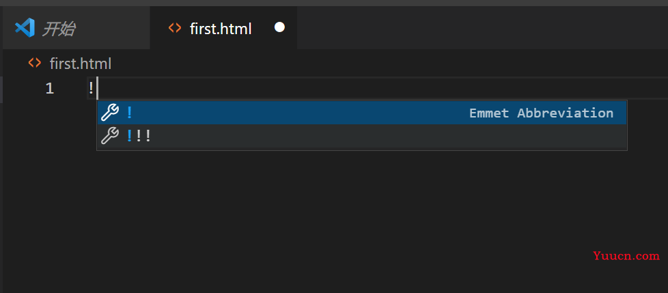Choose the single "!" Emmet suggestion
Image resolution: width=668 pixels, height=293 pixels.
pyautogui.click(x=362, y=113)
